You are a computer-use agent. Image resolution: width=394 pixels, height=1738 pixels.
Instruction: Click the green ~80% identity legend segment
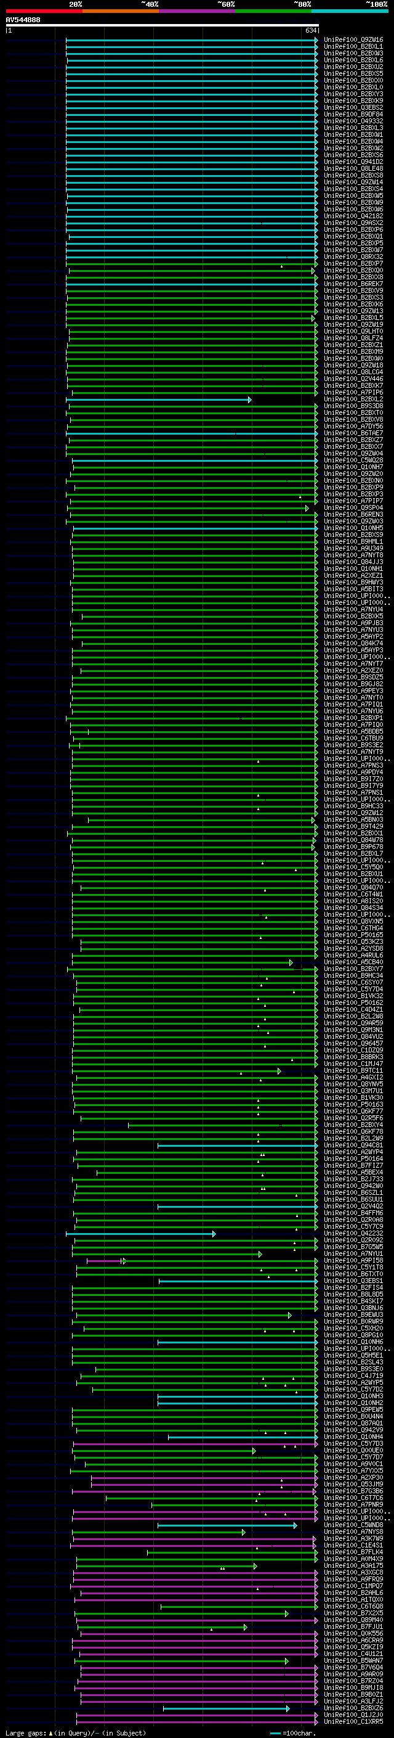273,11
